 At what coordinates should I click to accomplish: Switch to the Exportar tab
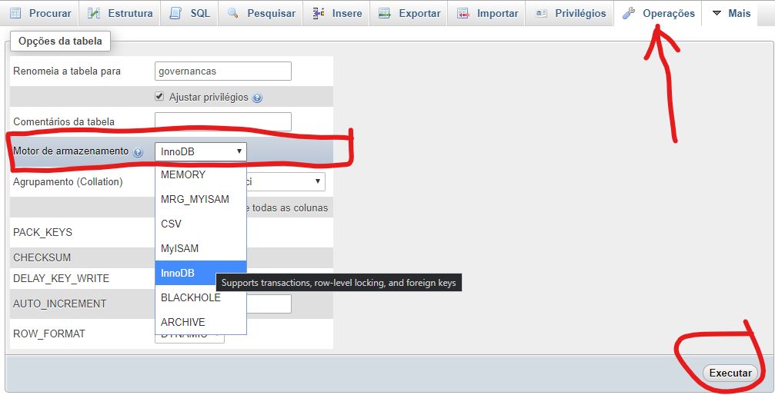(409, 13)
